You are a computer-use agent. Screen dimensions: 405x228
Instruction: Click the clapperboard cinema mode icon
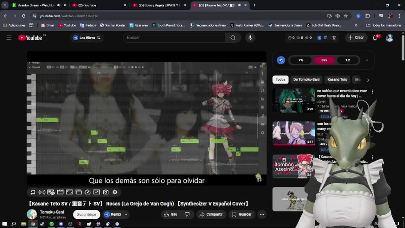point(60,192)
